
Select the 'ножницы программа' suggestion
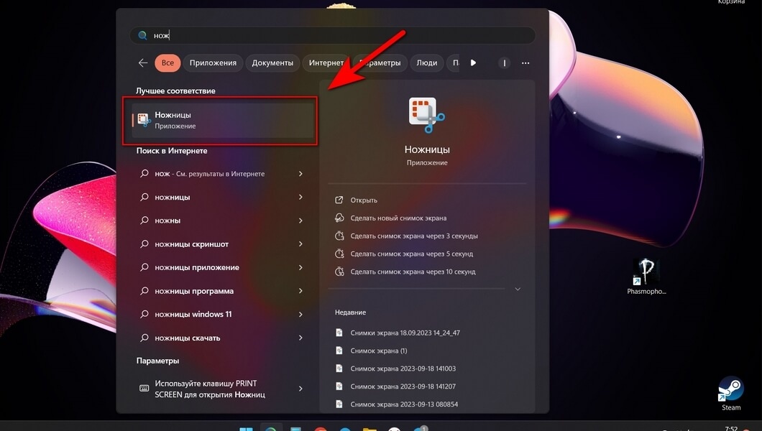point(194,291)
